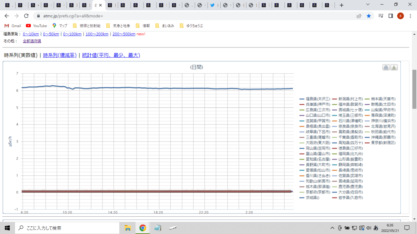Reload the atmc.jp page
The image size is (417, 234).
[26, 16]
